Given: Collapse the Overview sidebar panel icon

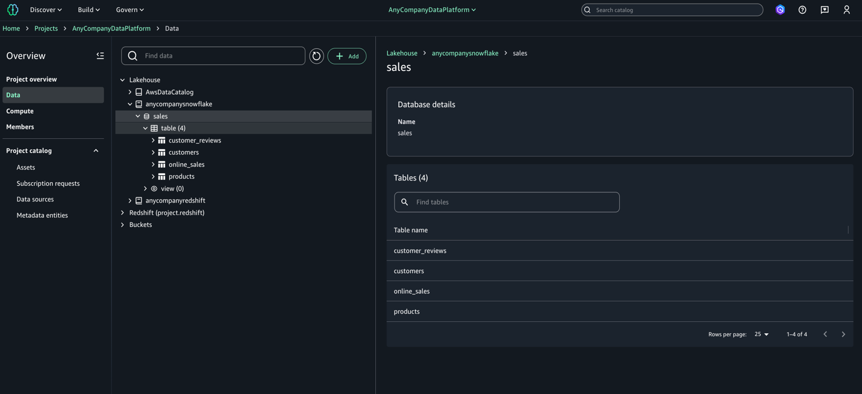Looking at the screenshot, I should [x=100, y=56].
